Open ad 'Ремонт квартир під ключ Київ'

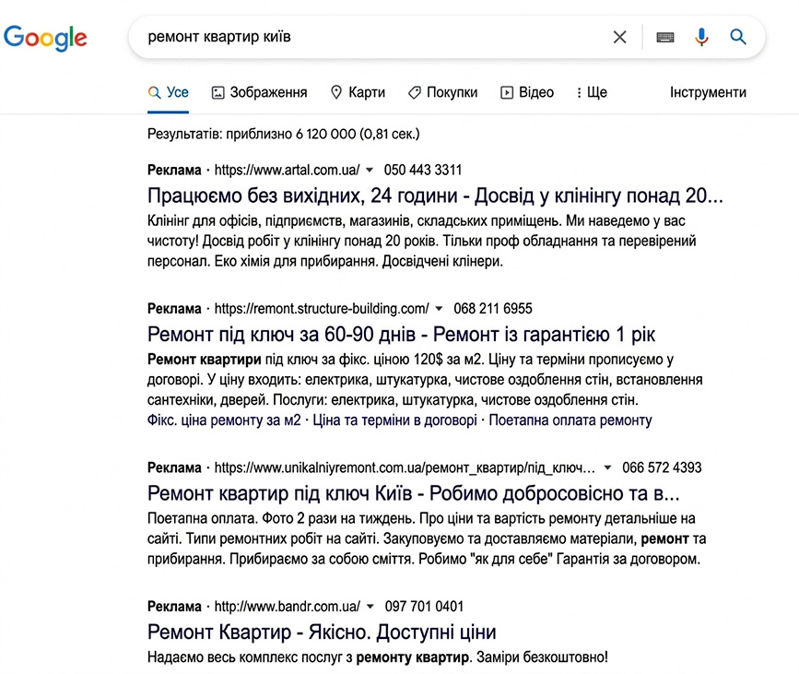click(413, 493)
